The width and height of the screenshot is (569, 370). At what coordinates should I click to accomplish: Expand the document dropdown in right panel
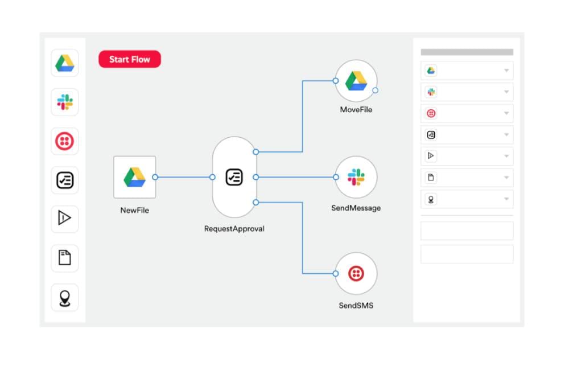point(506,178)
